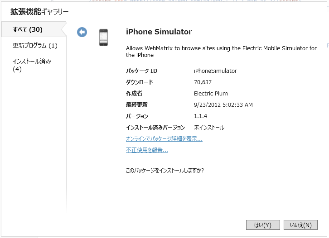Show the インストール済み (4) list
The height and width of the screenshot is (238, 329).
point(32,65)
